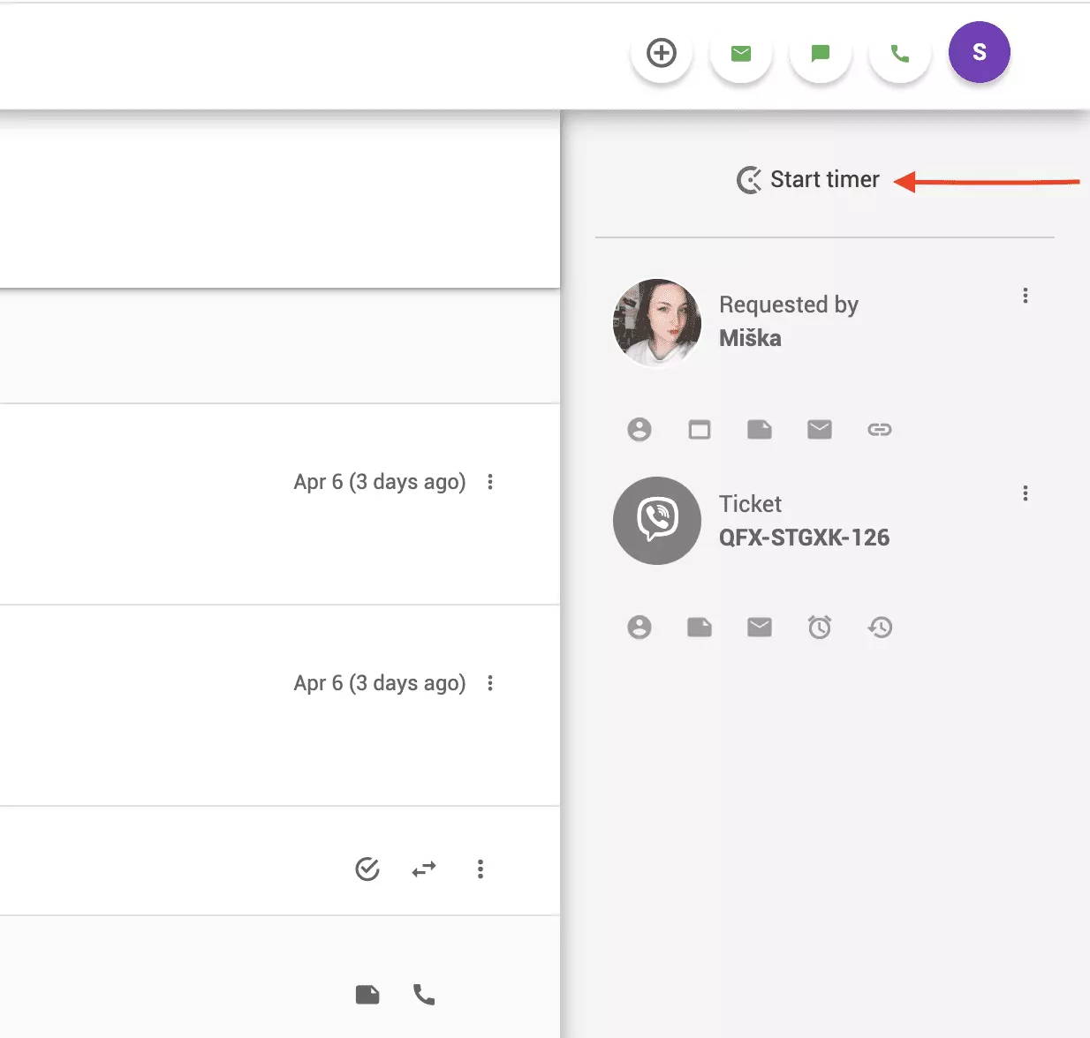Viewport: 1090px width, 1038px height.
Task: Open ticket QFX-STGXK-126
Action: pyautogui.click(x=805, y=538)
